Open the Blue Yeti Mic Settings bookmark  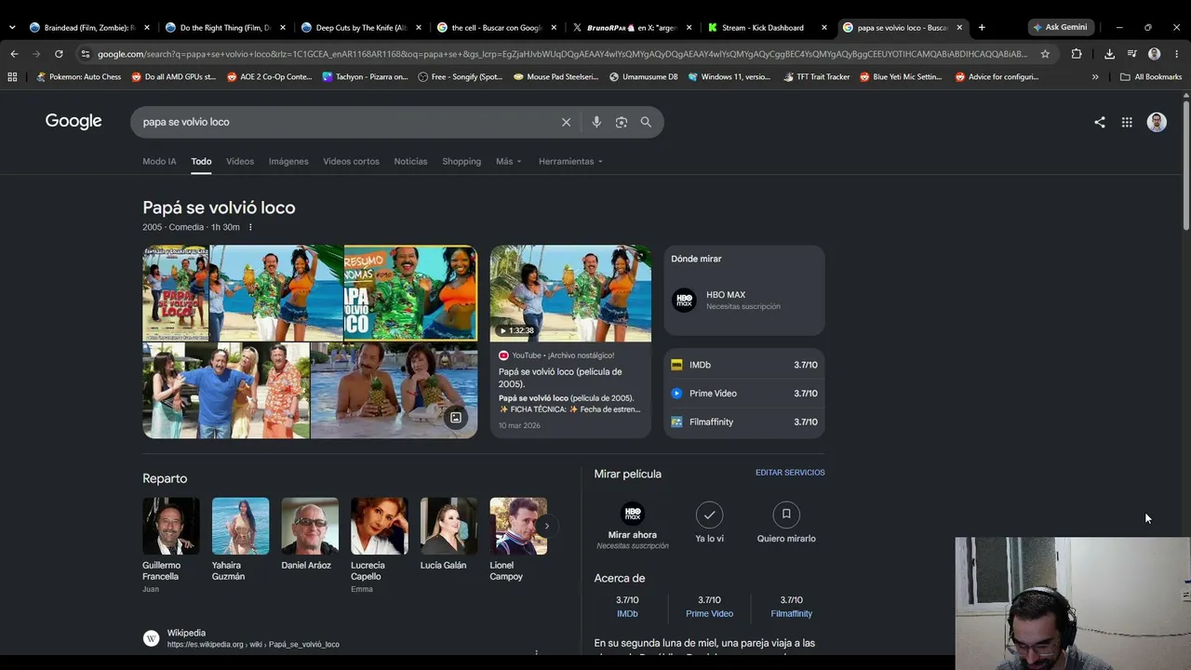click(x=901, y=77)
